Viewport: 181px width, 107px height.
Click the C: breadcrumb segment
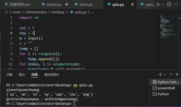pyautogui.click(x=7, y=12)
